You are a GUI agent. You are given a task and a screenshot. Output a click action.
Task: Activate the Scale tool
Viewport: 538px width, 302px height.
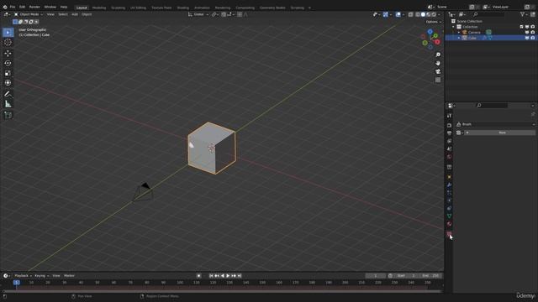pos(8,73)
